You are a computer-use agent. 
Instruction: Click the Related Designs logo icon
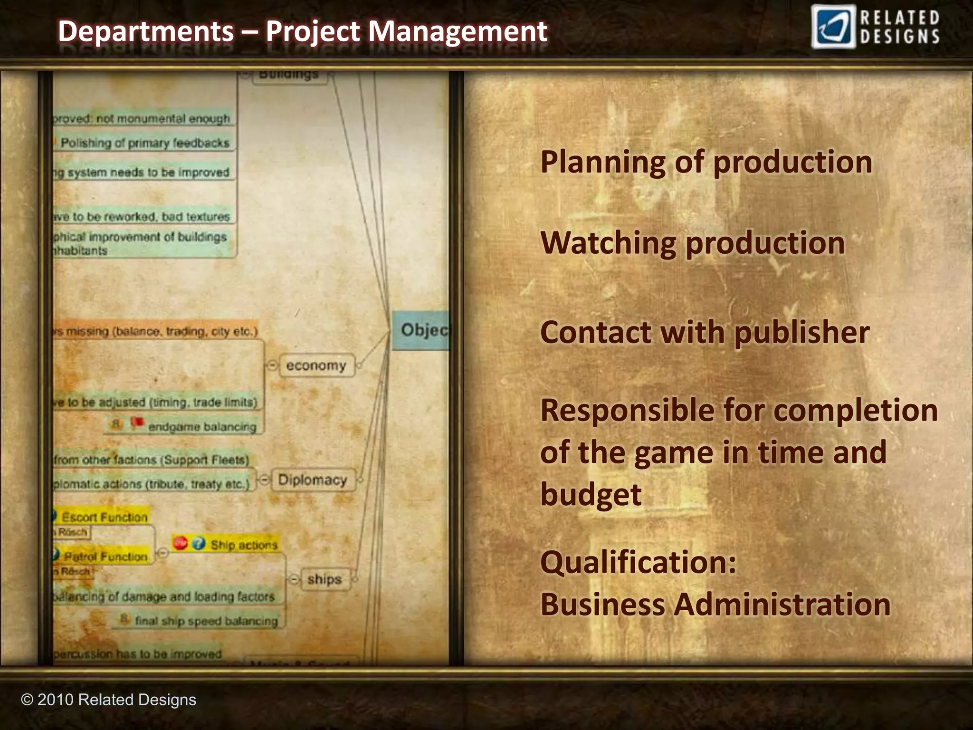pos(833,27)
